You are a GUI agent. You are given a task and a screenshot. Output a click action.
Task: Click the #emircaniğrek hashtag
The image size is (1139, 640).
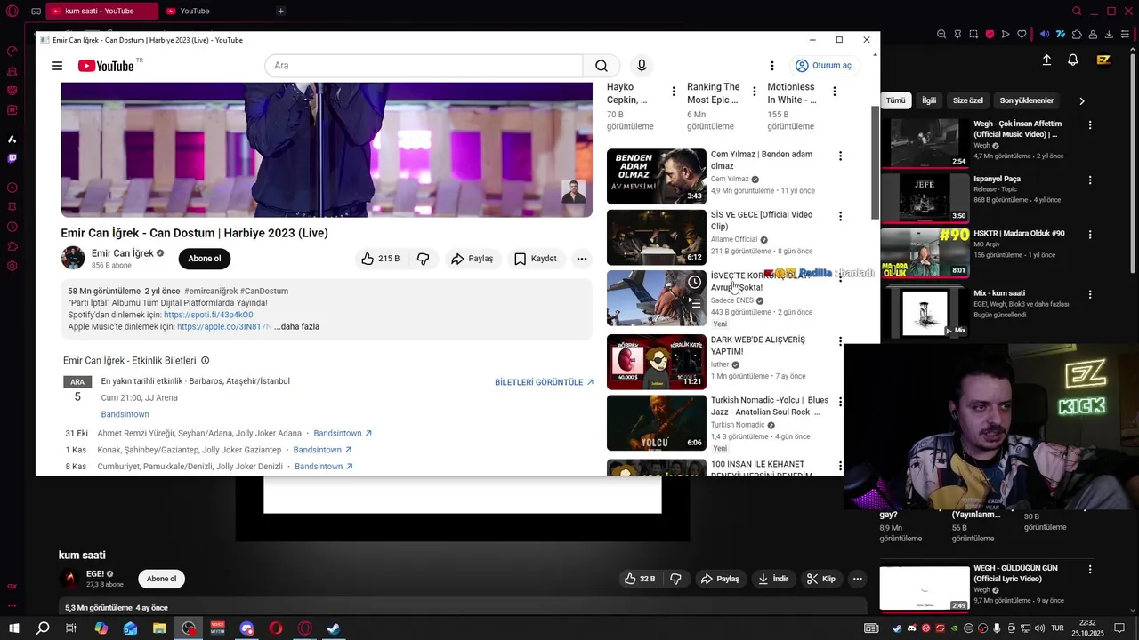point(211,291)
